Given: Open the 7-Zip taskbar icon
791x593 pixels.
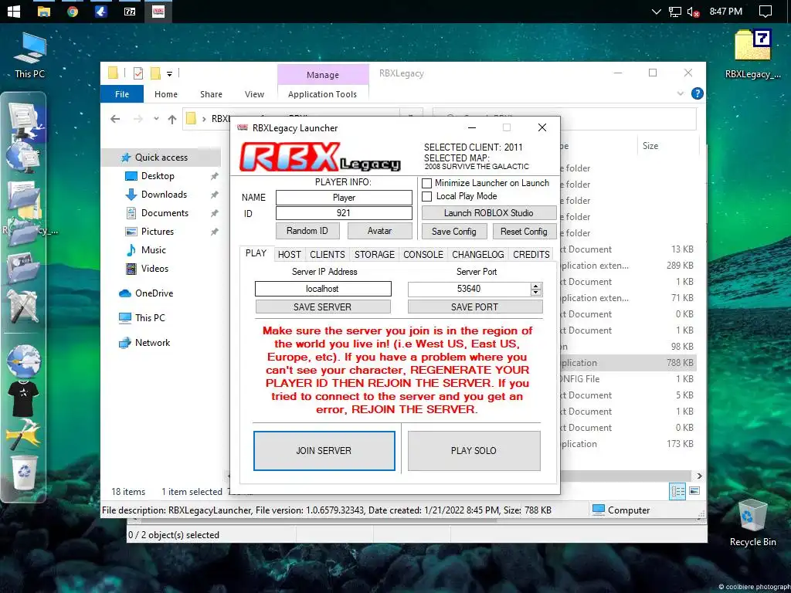Looking at the screenshot, I should (130, 11).
